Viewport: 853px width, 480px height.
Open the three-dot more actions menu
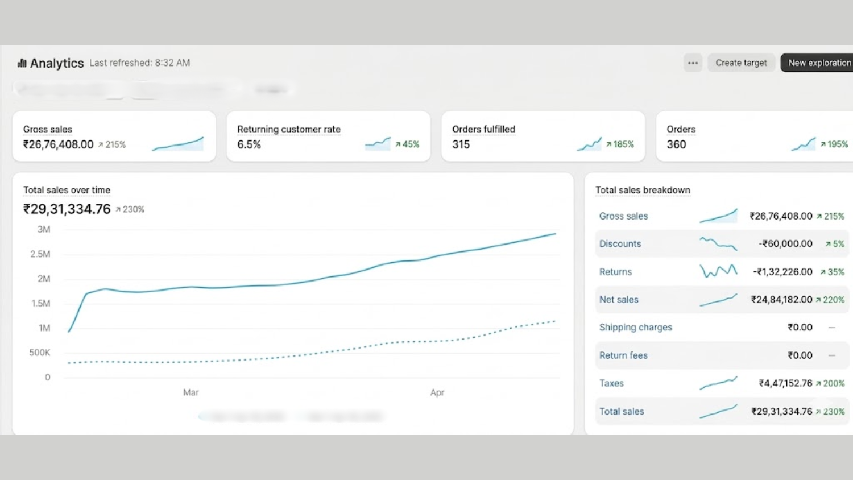(x=693, y=63)
